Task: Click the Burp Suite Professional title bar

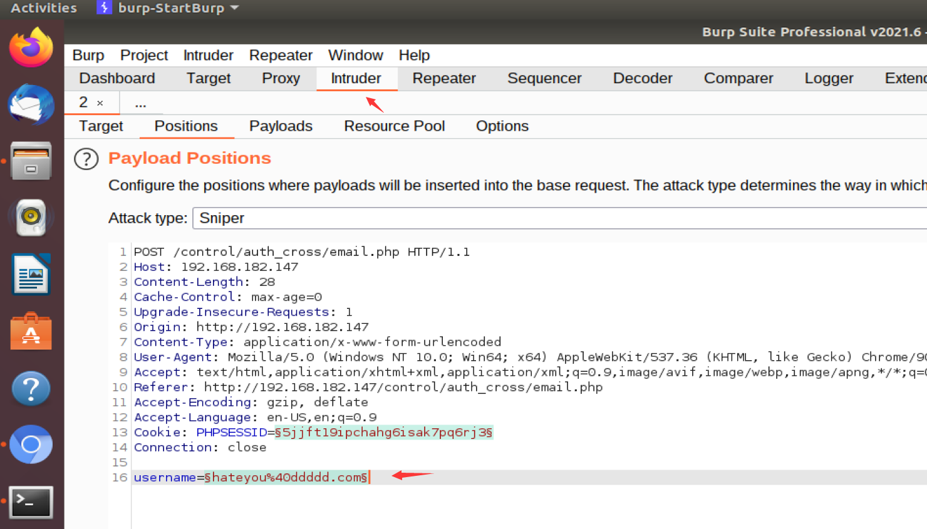Action: point(495,32)
